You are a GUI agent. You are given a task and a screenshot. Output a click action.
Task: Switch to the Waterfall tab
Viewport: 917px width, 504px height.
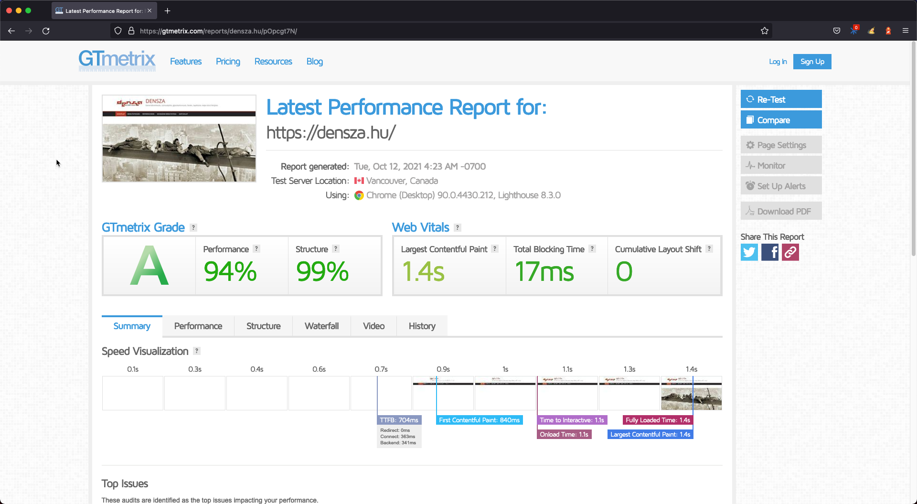tap(321, 326)
